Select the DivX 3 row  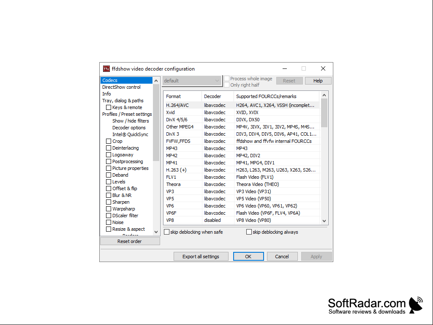(x=242, y=134)
